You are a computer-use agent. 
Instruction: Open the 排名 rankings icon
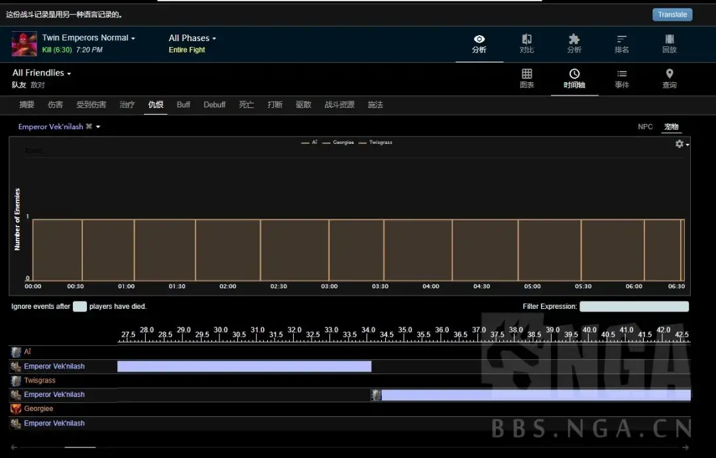point(622,44)
